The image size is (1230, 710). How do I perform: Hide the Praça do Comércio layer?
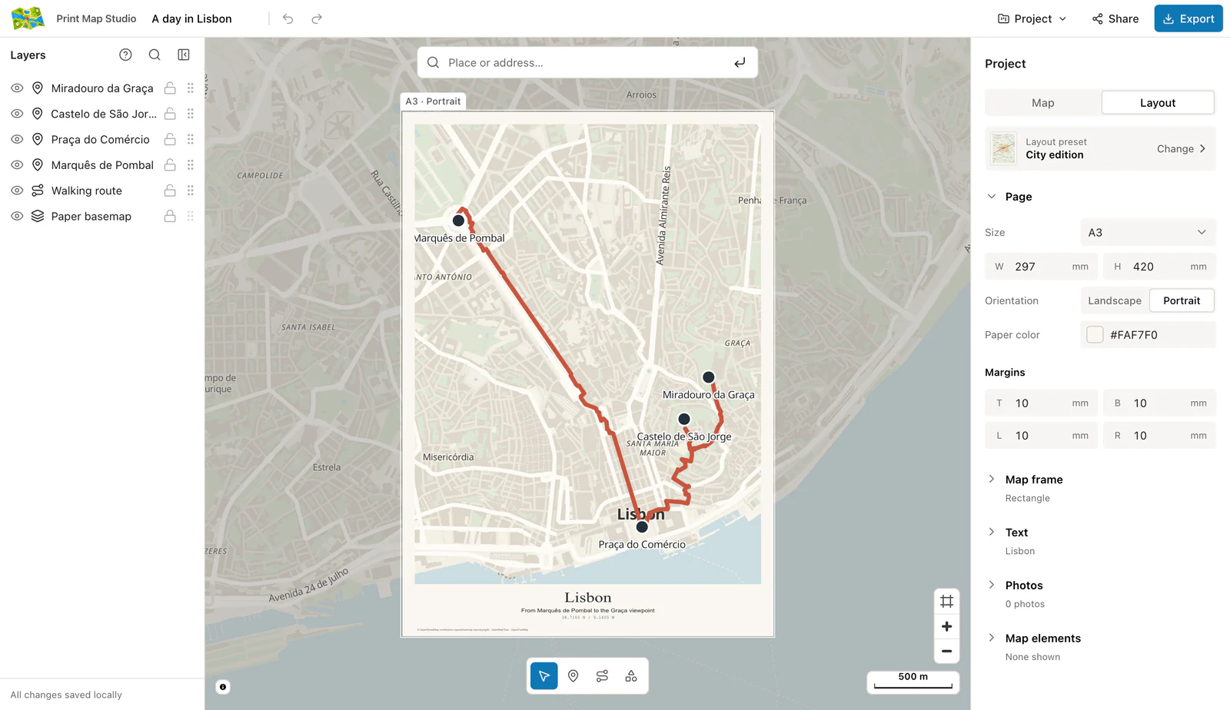coord(17,139)
